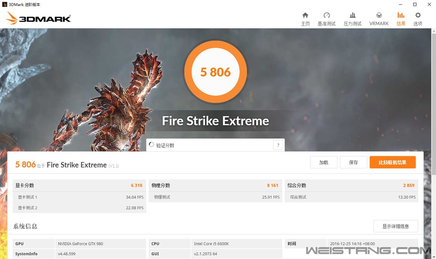Select the Results (结果) bar-chart icon
The image size is (436, 259).
point(401,15)
